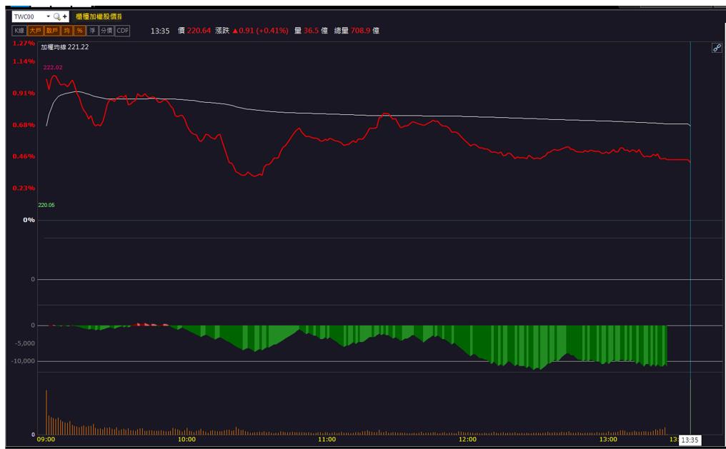Click the 0.91% label on the percent axis
726x449 pixels.
pos(24,93)
